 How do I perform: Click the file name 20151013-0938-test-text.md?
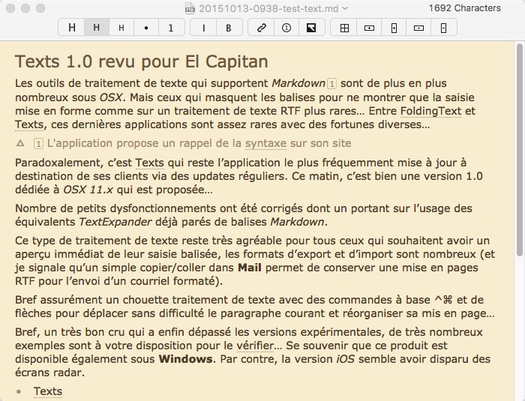point(268,8)
